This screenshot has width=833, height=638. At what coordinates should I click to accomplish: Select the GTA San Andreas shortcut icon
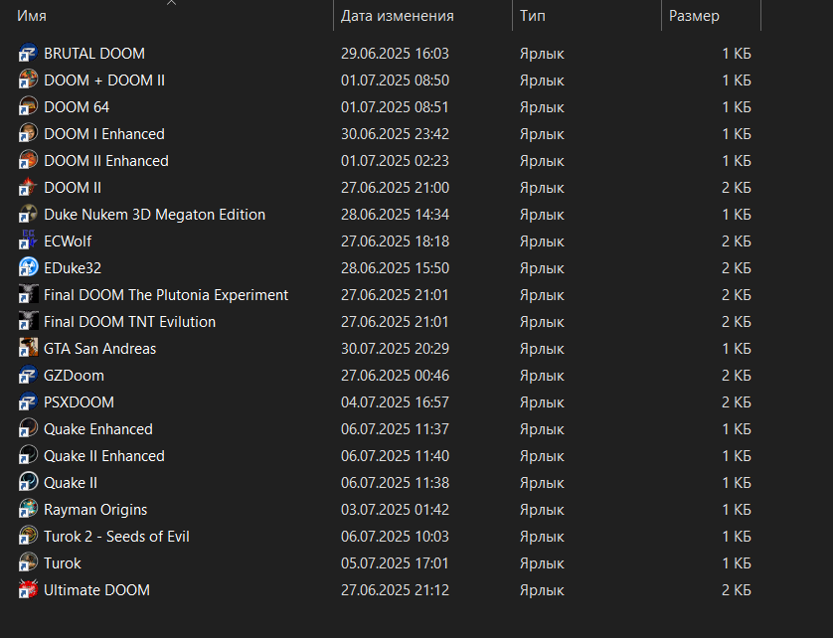[28, 349]
